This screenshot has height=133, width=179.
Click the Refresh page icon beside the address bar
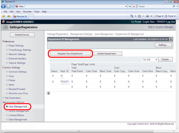point(130,6)
